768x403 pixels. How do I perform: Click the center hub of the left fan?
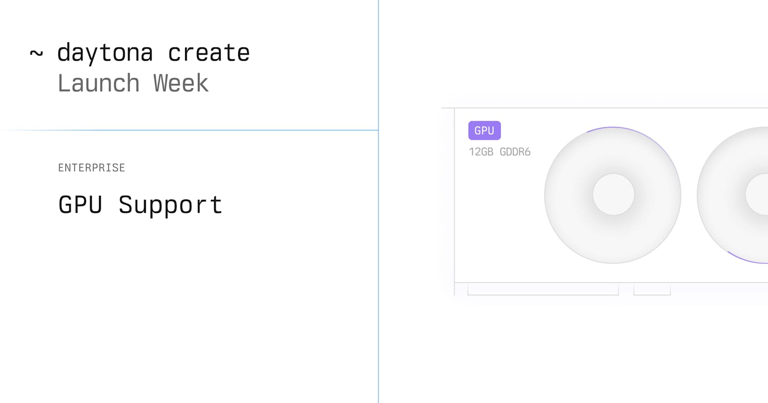pos(613,194)
